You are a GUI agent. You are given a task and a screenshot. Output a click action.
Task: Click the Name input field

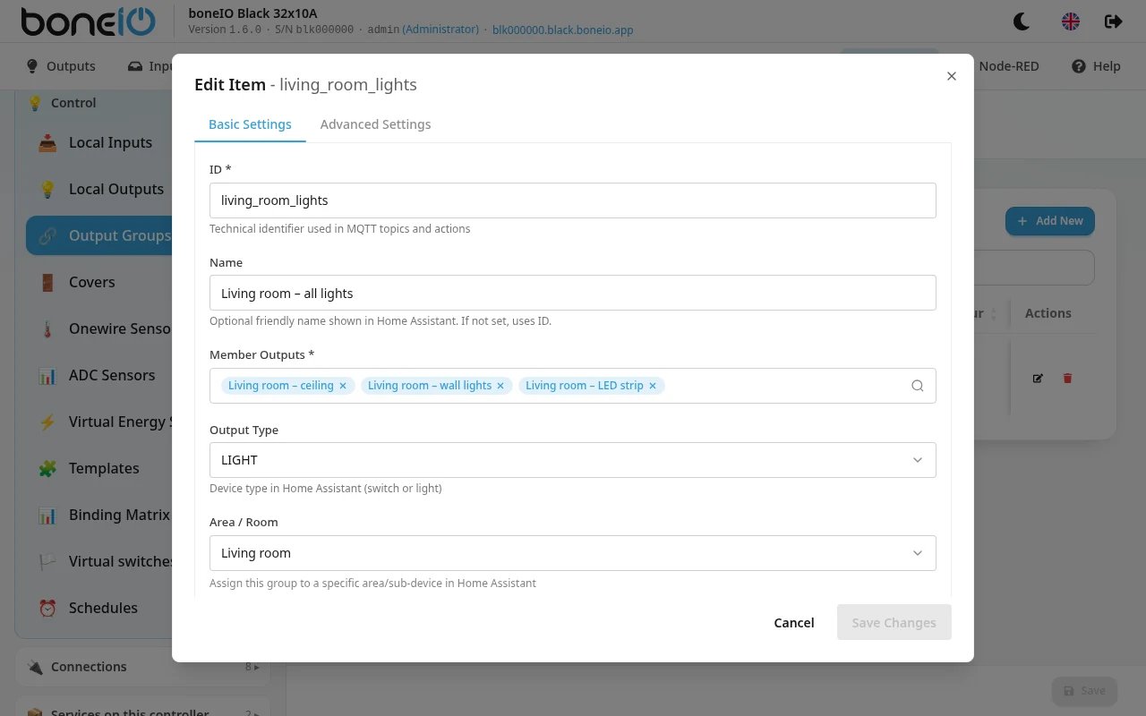pyautogui.click(x=573, y=293)
